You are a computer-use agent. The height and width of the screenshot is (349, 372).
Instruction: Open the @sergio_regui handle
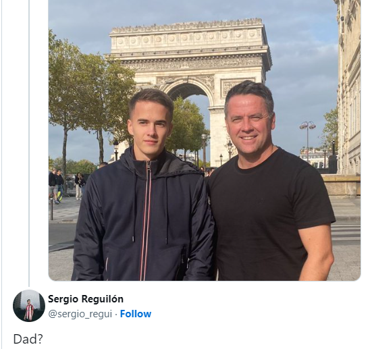[x=80, y=314]
